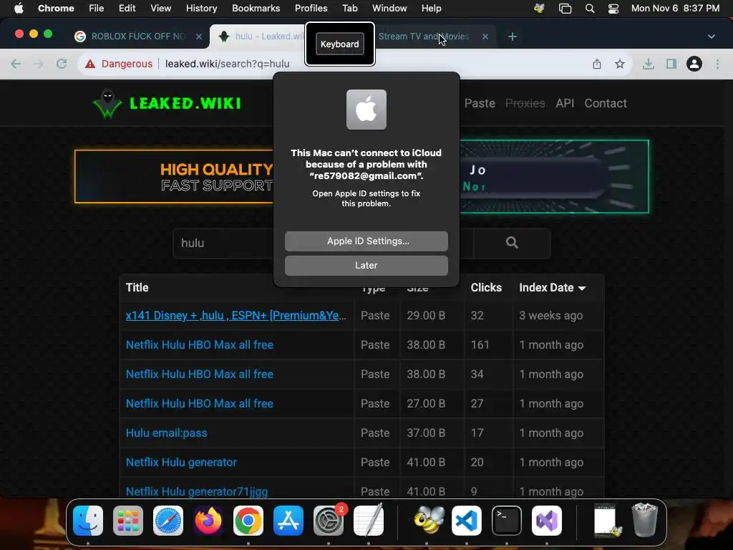
Task: Open the Trash in the dock
Action: (x=645, y=520)
